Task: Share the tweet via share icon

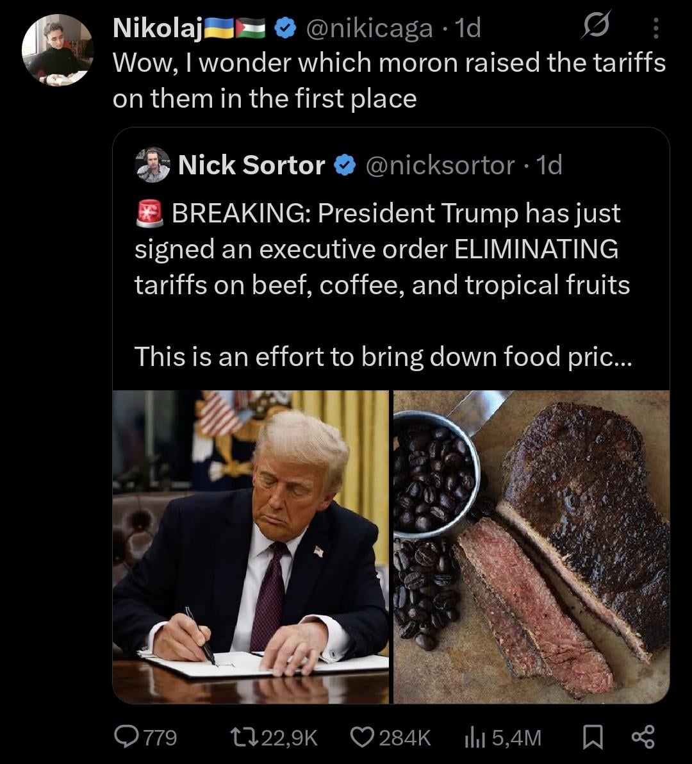Action: (x=642, y=737)
